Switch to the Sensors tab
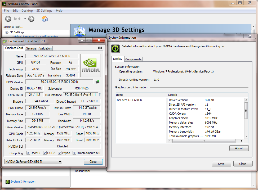 [31, 48]
